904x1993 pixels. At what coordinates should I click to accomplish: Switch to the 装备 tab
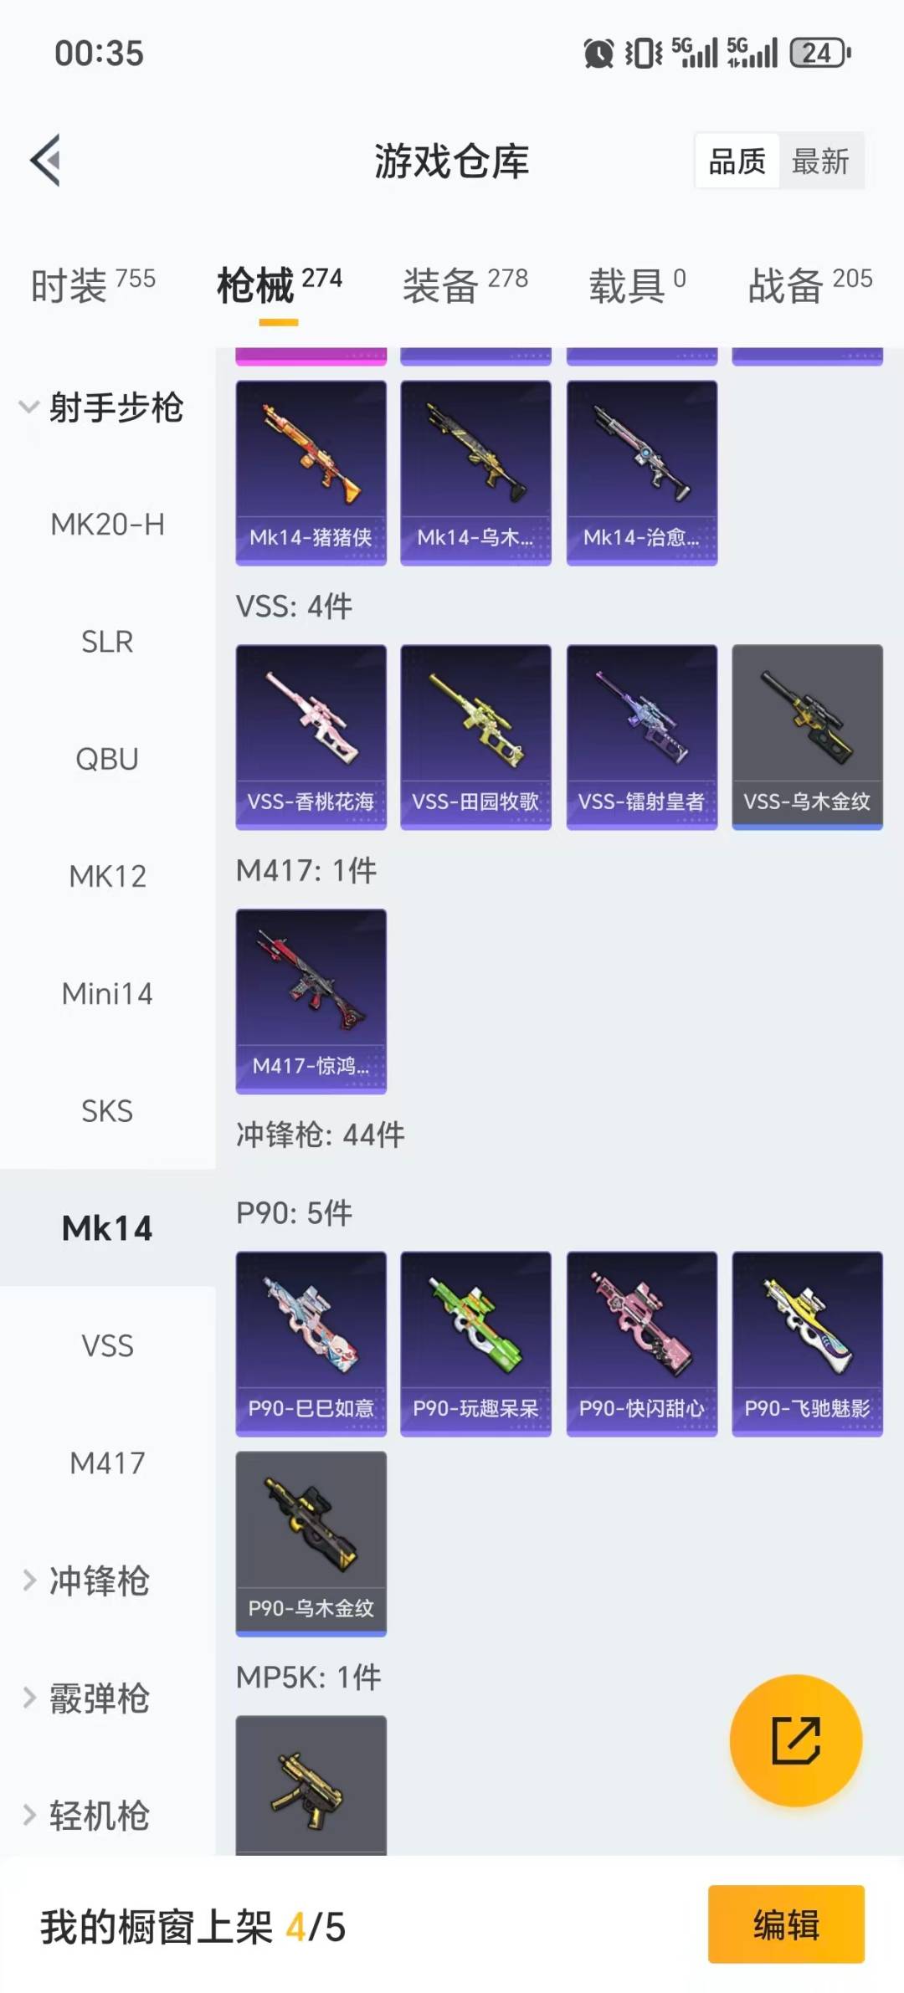pos(465,285)
